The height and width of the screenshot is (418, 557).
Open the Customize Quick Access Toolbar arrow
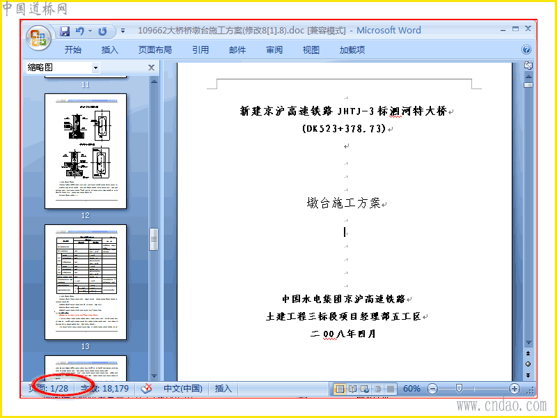click(x=123, y=31)
